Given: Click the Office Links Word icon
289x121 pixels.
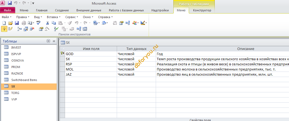Looking at the screenshot, I should coord(95,23).
